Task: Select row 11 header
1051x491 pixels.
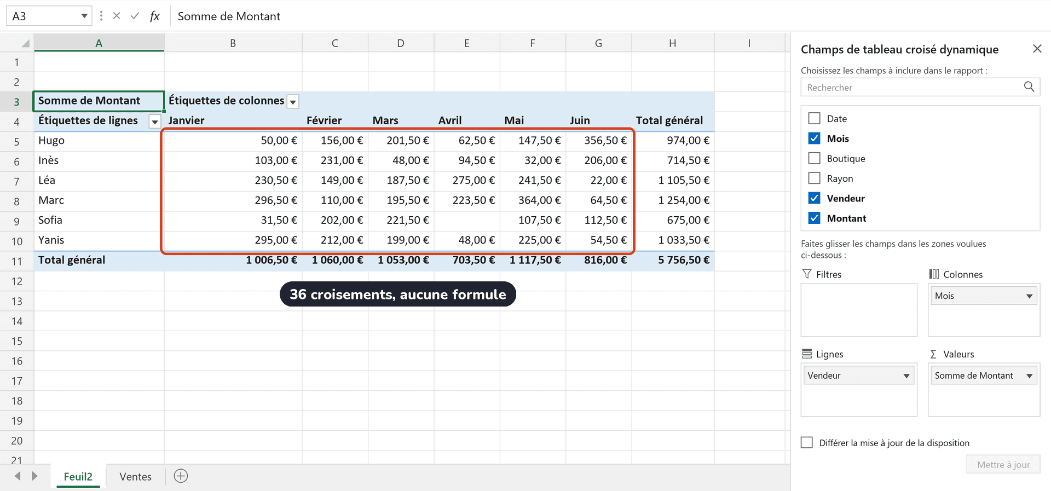Action: click(x=17, y=261)
